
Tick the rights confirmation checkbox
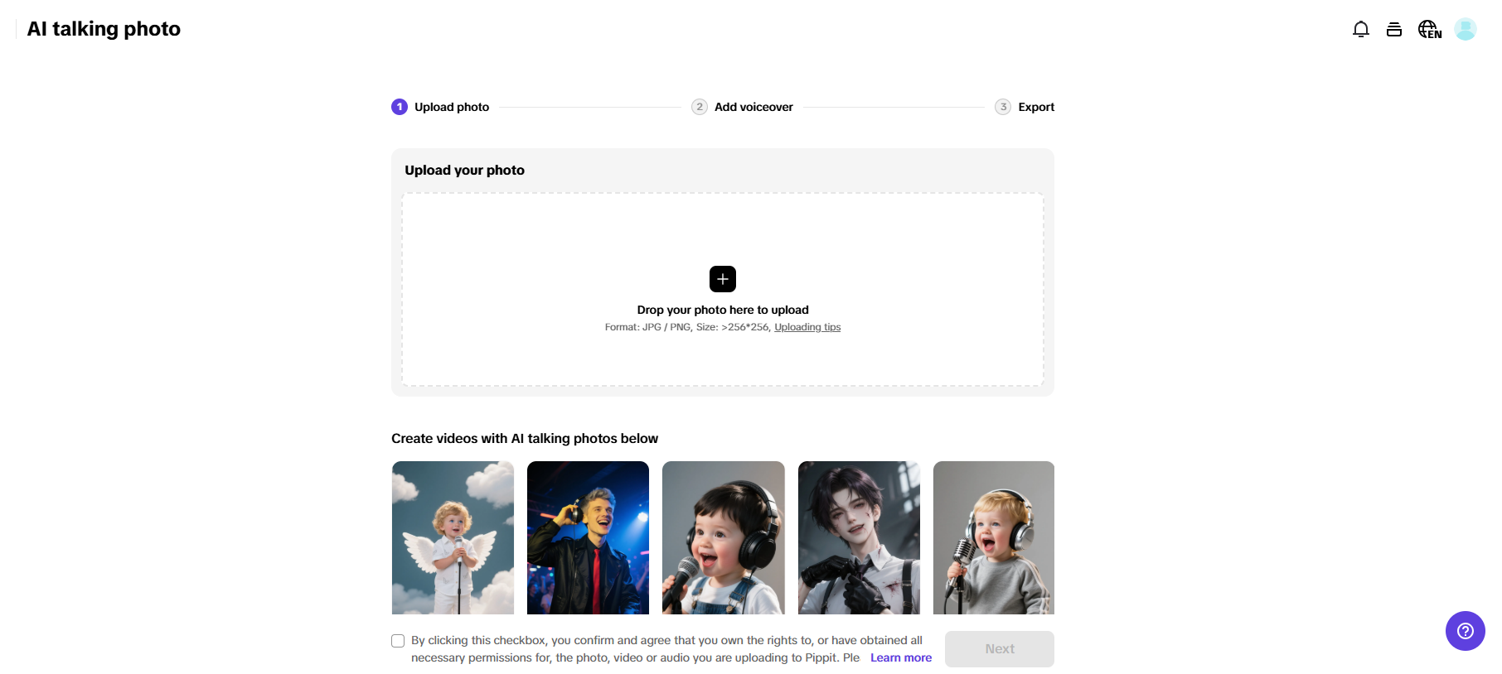pos(398,641)
